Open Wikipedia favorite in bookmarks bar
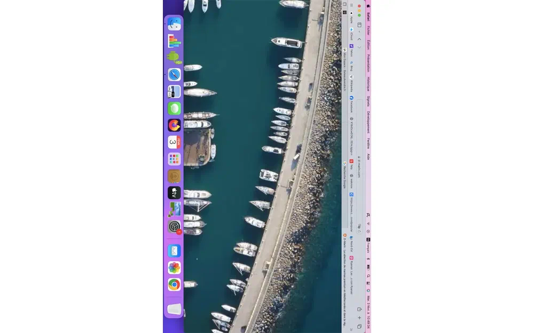The height and width of the screenshot is (333, 534). pyautogui.click(x=351, y=83)
